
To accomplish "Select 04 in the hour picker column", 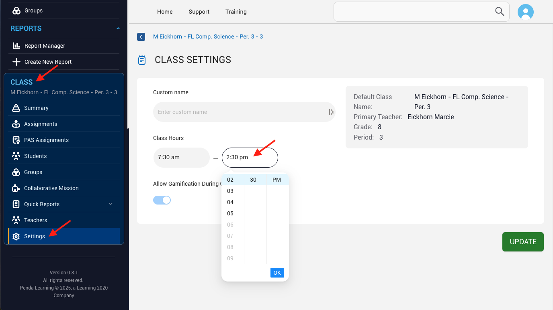I will point(230,202).
